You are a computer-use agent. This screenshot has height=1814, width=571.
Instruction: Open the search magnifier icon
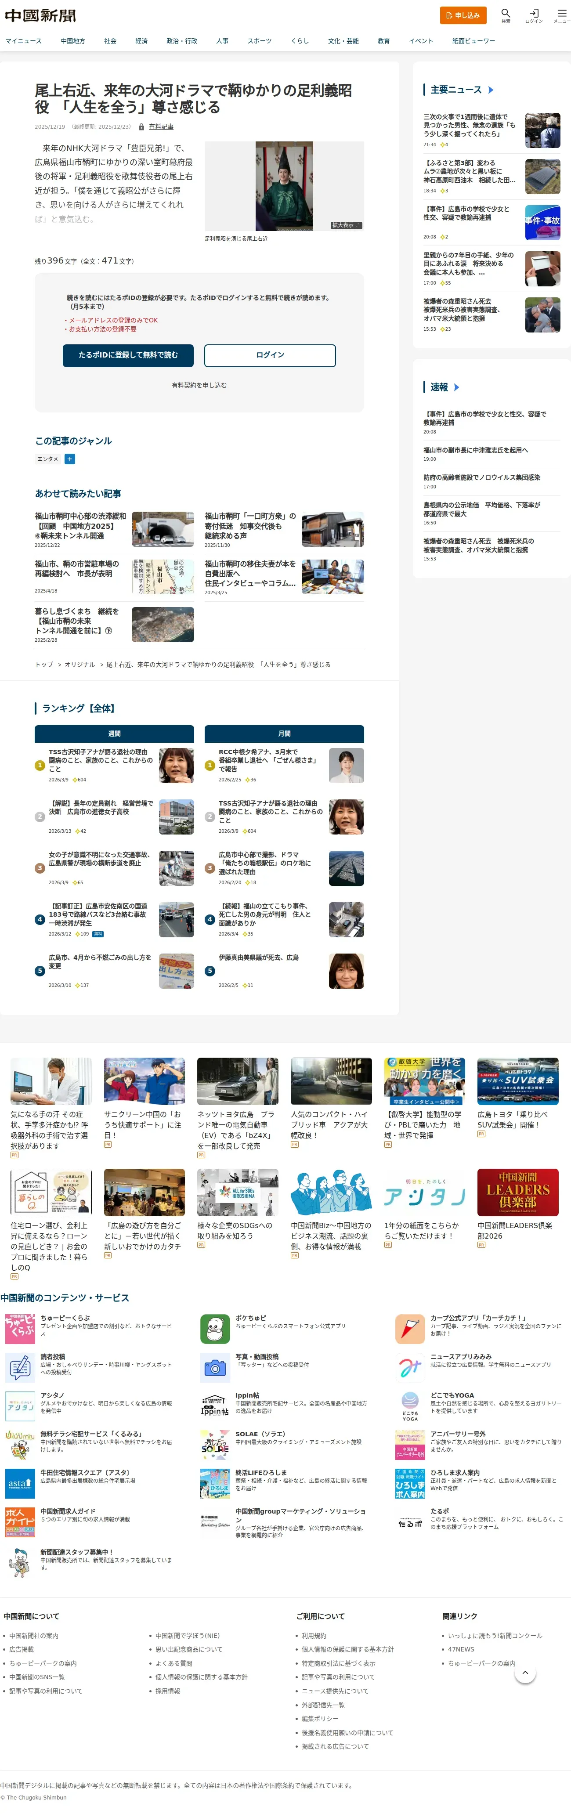(506, 13)
